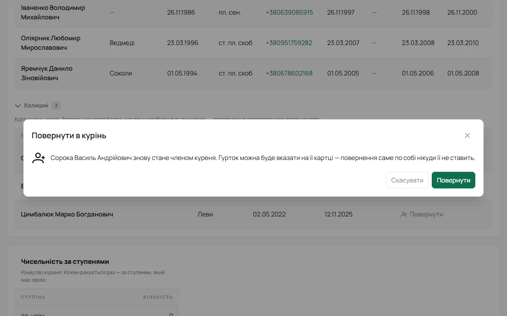The height and width of the screenshot is (316, 507).
Task: Click birth date 01.05.1994
Action: [x=182, y=73]
